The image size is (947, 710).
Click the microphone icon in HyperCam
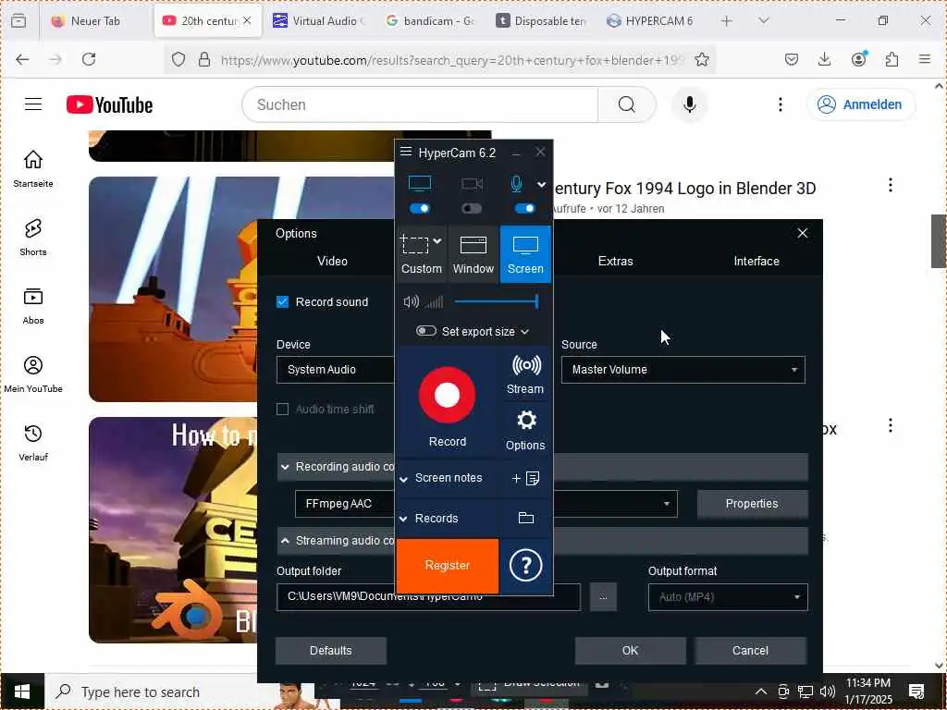point(516,184)
